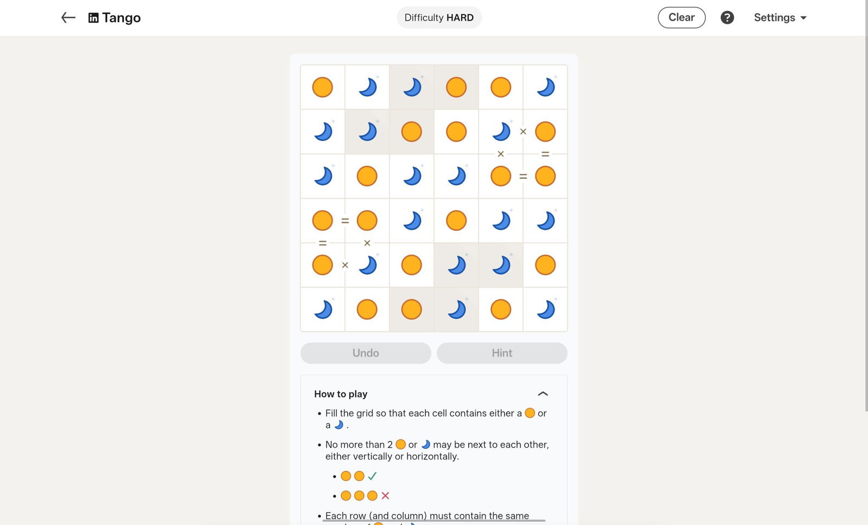868x525 pixels.
Task: Click the Undo button
Action: [x=366, y=353]
